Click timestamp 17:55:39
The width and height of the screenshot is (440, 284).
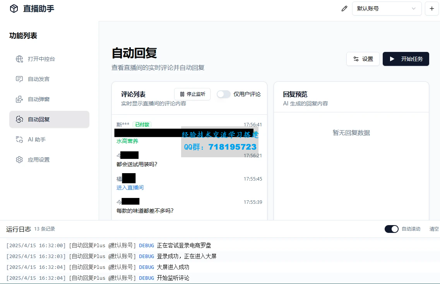pyautogui.click(x=253, y=202)
